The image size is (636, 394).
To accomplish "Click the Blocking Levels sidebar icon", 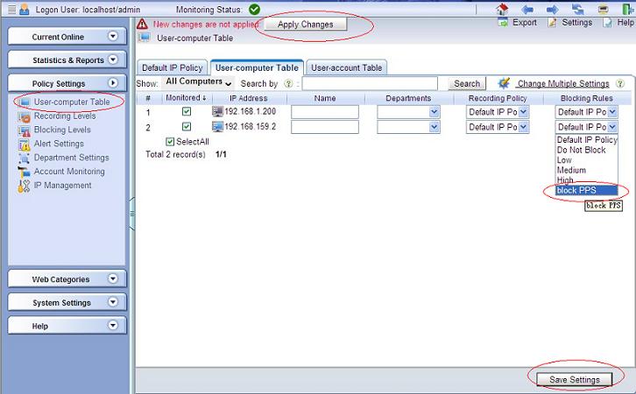I will coord(25,130).
